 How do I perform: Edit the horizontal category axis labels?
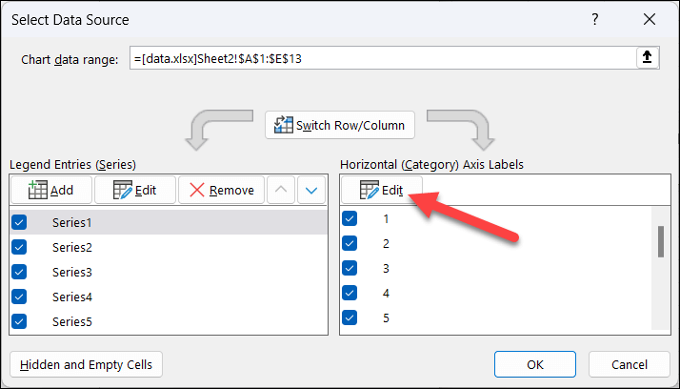pyautogui.click(x=382, y=190)
